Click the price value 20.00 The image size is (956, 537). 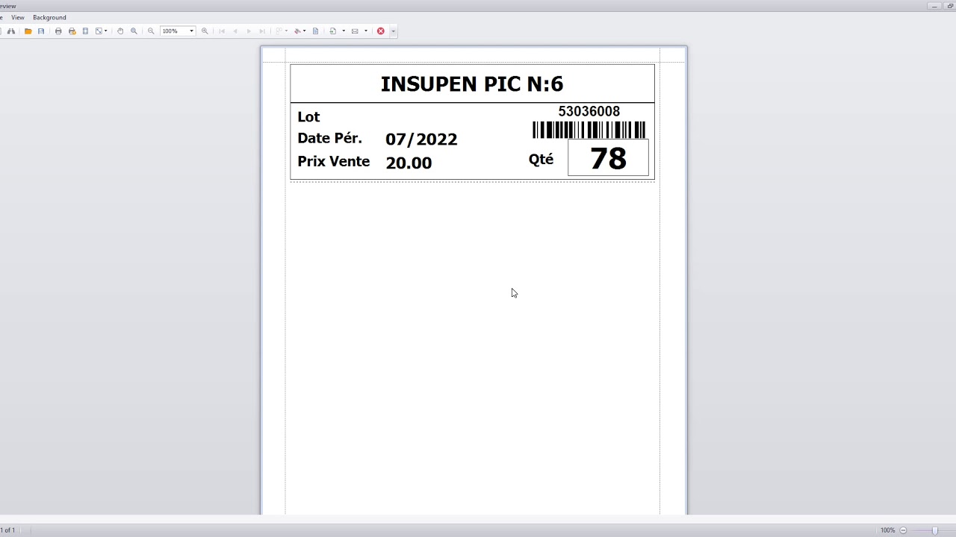[x=409, y=163]
